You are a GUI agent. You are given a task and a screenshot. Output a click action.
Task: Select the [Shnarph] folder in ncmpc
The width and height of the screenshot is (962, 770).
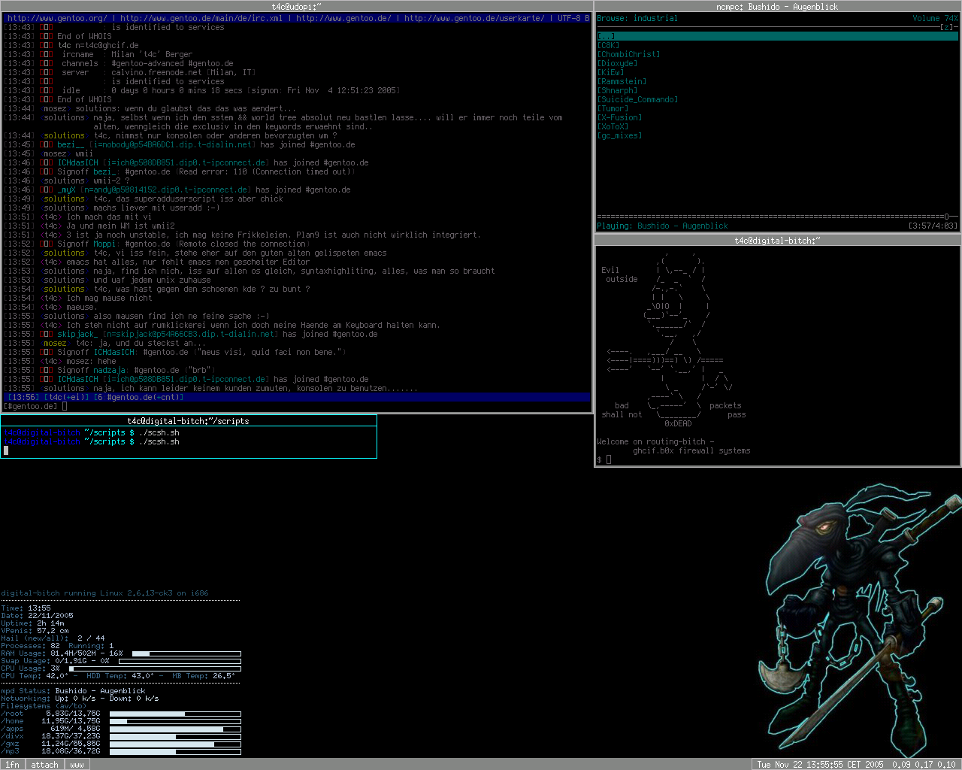coord(617,90)
